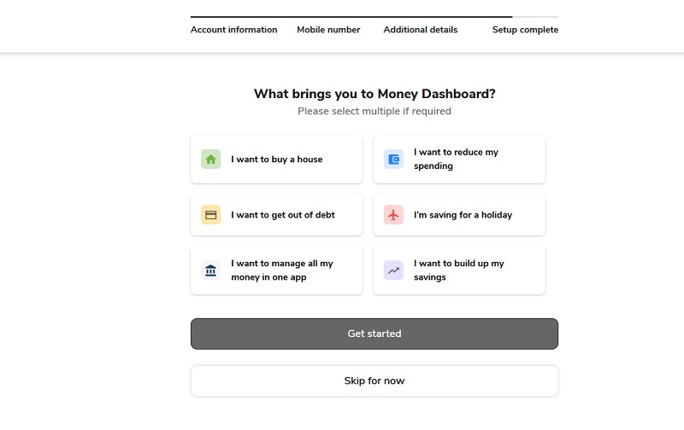Select the Setup complete step

click(x=525, y=30)
